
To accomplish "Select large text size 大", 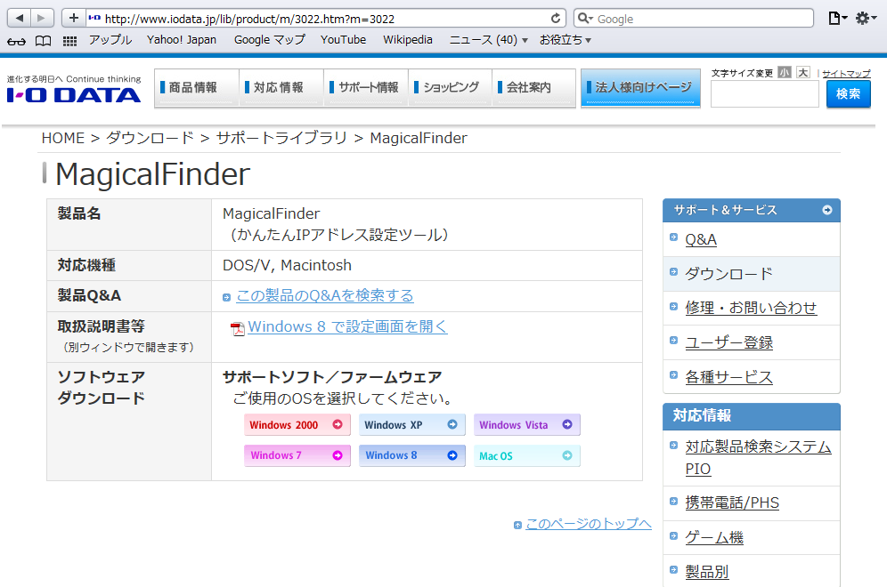I will (x=802, y=72).
